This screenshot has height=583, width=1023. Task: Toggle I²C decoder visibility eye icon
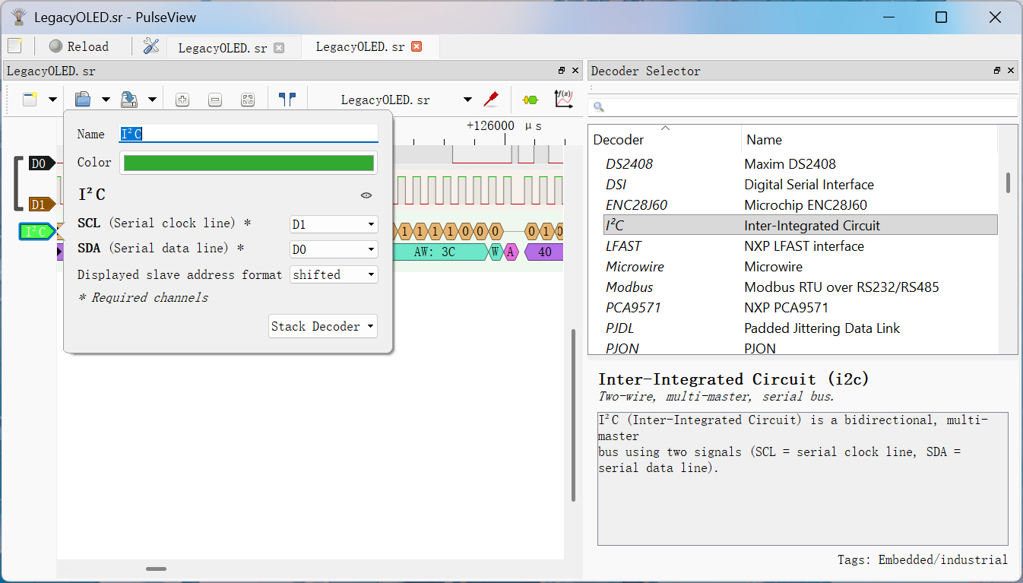pyautogui.click(x=366, y=195)
